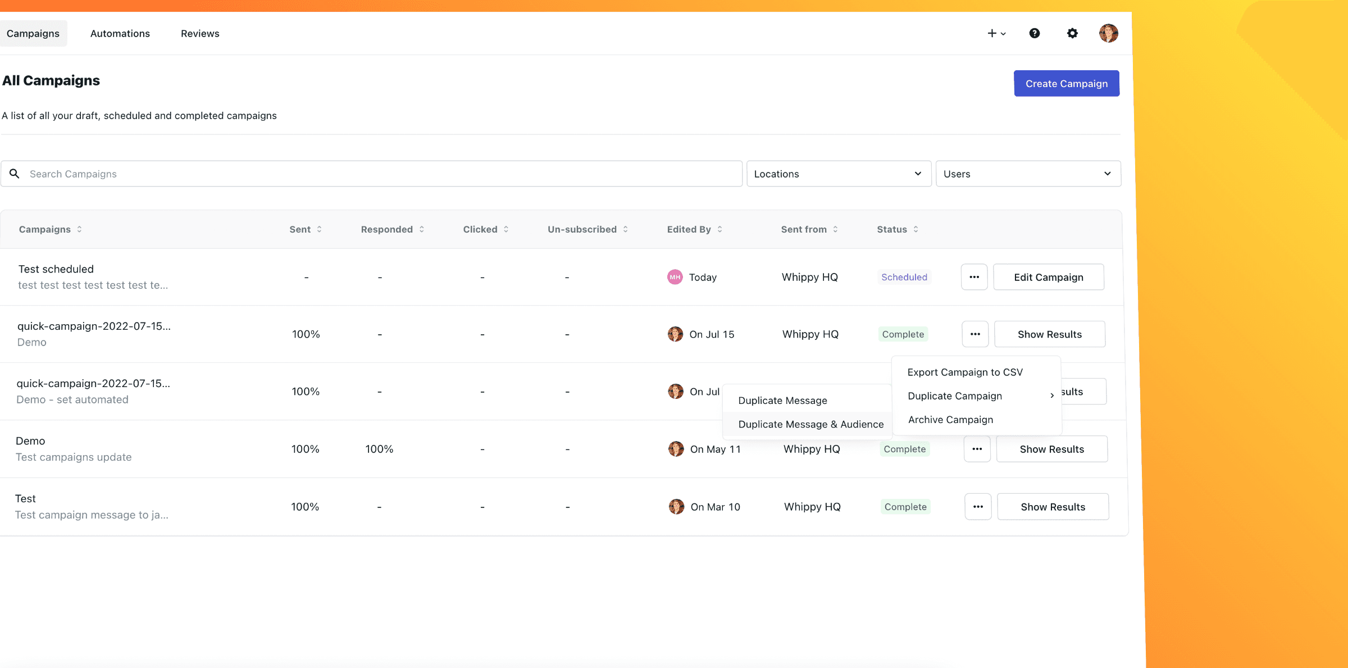This screenshot has width=1348, height=668.
Task: Open more options for Test scheduled campaign
Action: point(974,277)
